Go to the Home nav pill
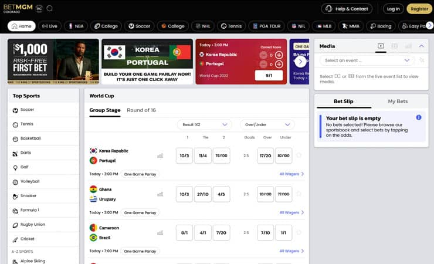Image resolution: width=434 pixels, height=264 pixels. click(22, 26)
